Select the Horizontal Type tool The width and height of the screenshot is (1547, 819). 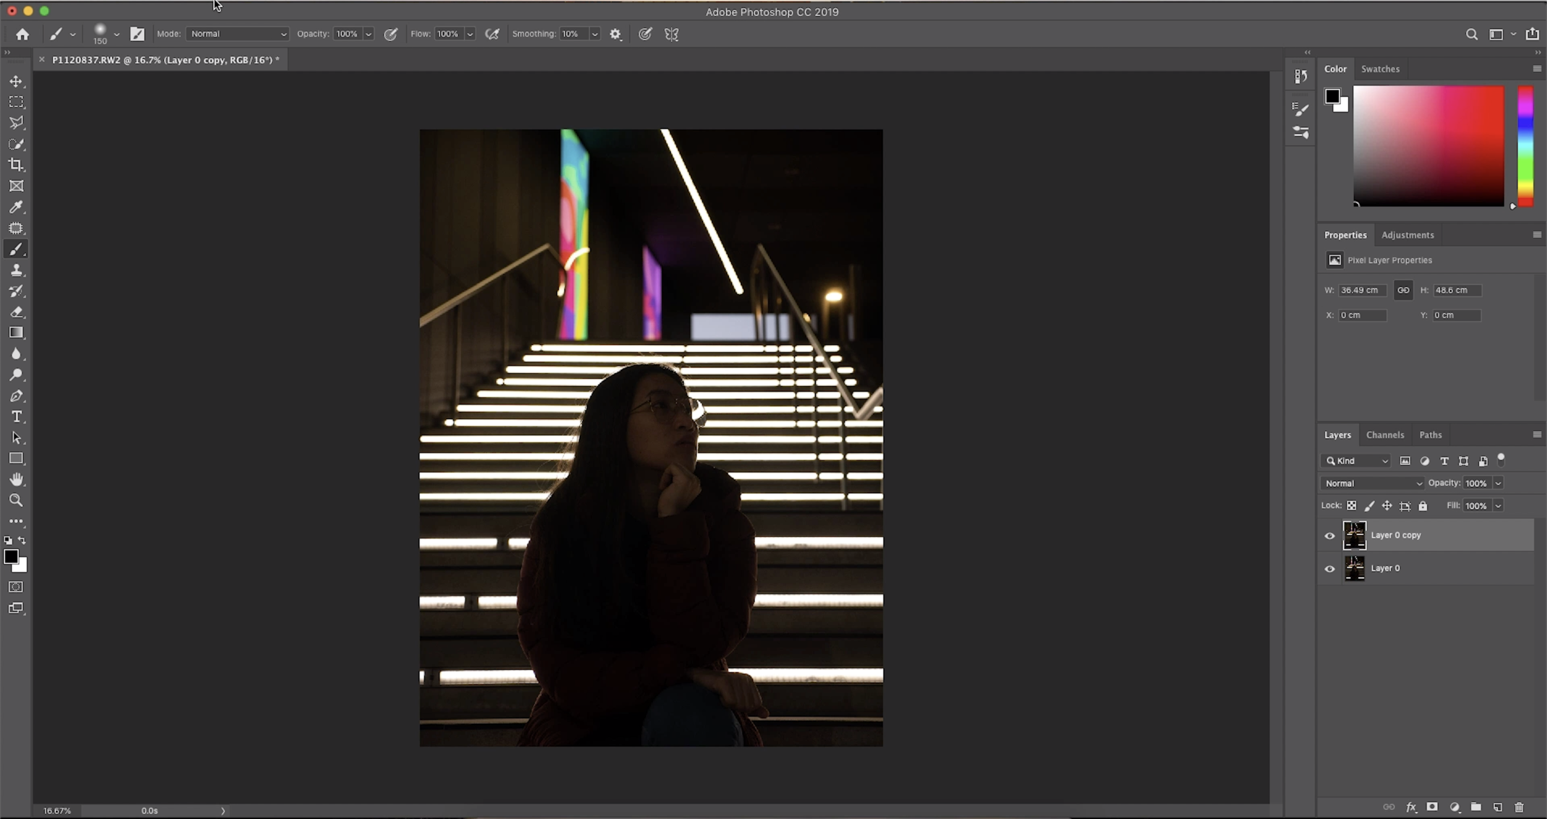tap(16, 416)
